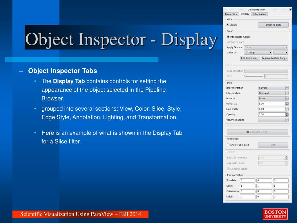Click Specular Focus value field
Screen dimensions: 297x223
(x=271, y=163)
